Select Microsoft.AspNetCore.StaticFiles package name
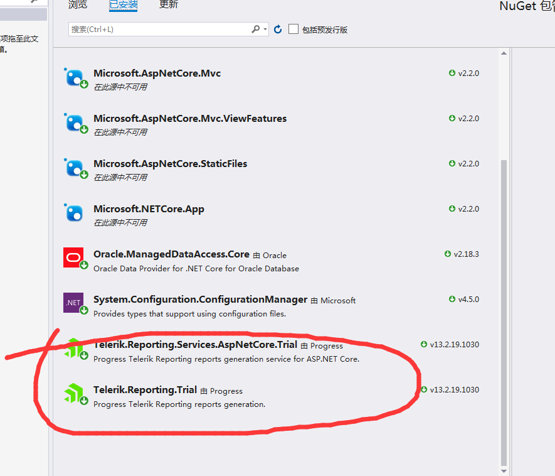 [x=170, y=164]
